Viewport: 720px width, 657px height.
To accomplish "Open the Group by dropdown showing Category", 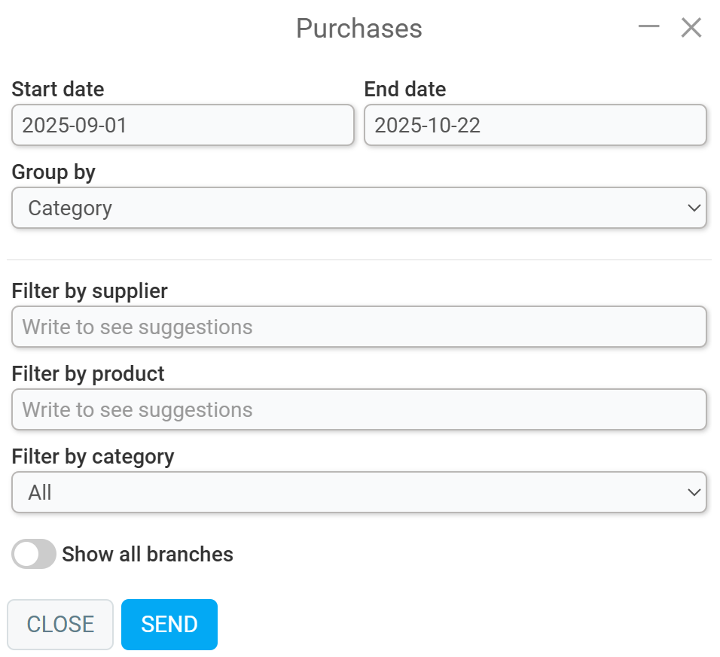I will [x=358, y=208].
